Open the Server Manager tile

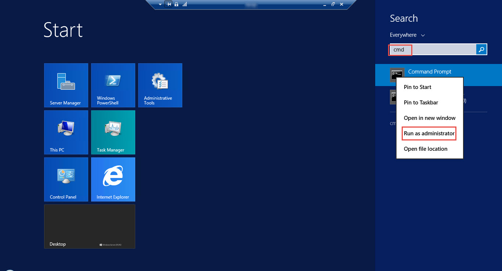[x=66, y=85]
